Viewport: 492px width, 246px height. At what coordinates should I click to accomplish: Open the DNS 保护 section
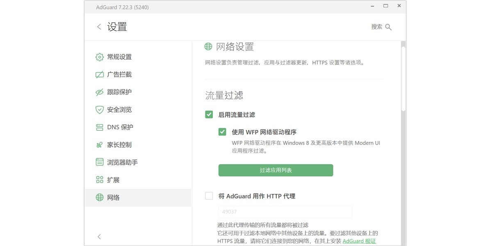coord(99,127)
